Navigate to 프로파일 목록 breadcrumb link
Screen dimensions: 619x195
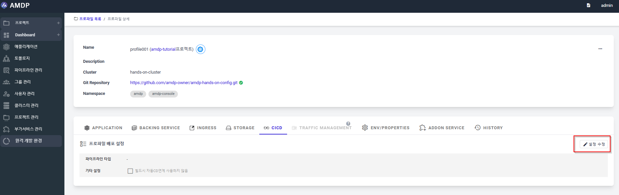(x=90, y=19)
